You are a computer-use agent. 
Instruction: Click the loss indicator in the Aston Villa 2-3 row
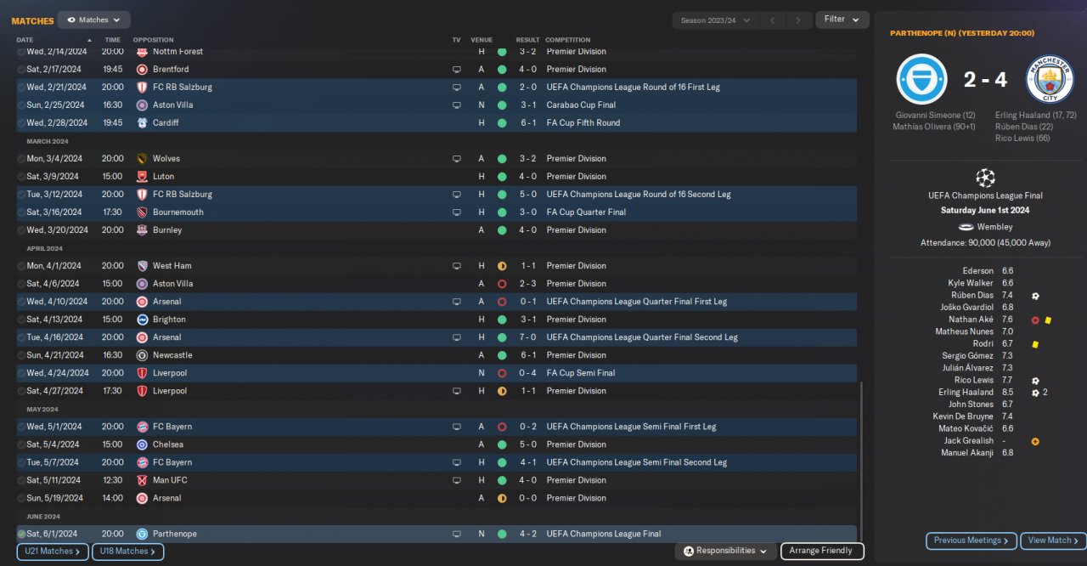point(502,283)
